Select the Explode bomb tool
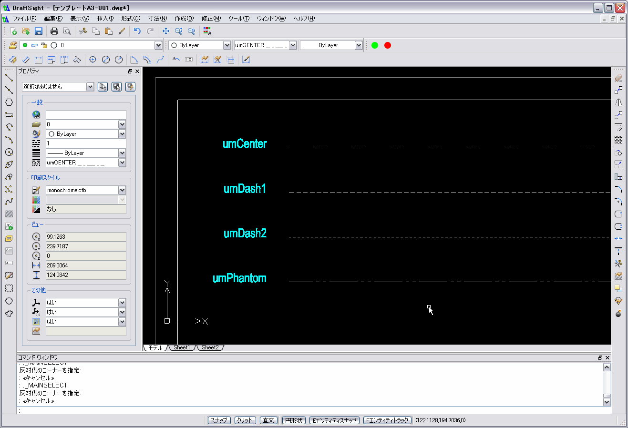The width and height of the screenshot is (628, 428). (x=618, y=313)
